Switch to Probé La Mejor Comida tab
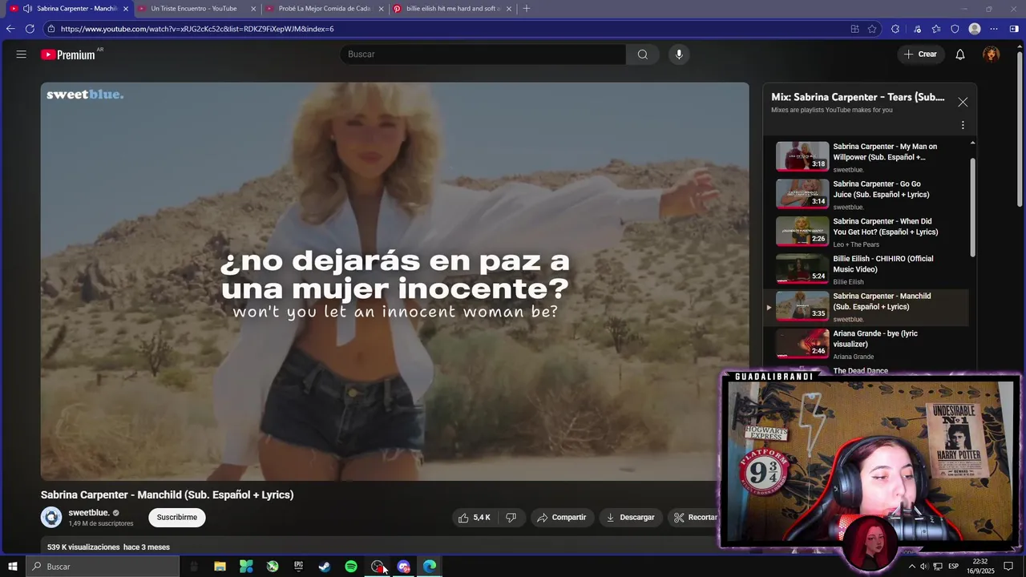This screenshot has height=577, width=1026. point(325,9)
